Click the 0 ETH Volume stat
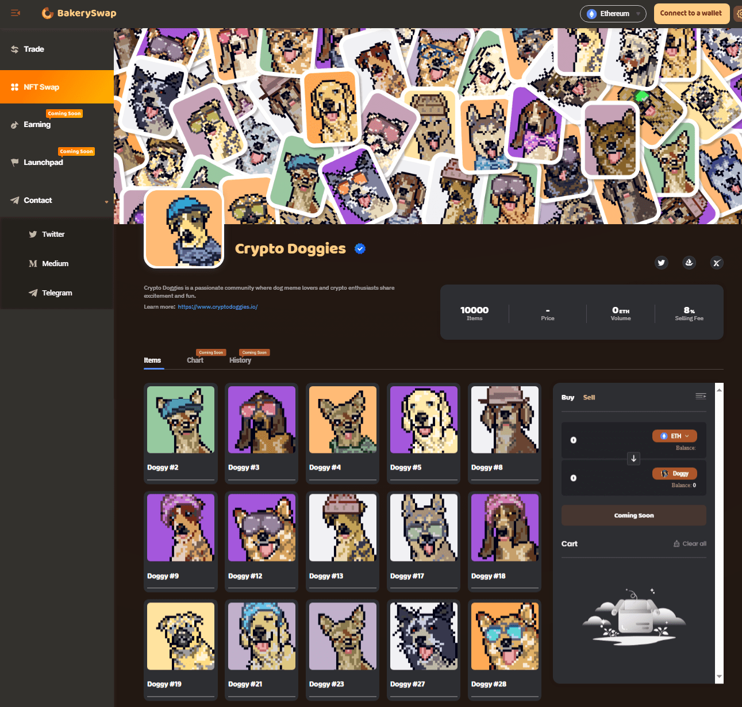 [621, 313]
